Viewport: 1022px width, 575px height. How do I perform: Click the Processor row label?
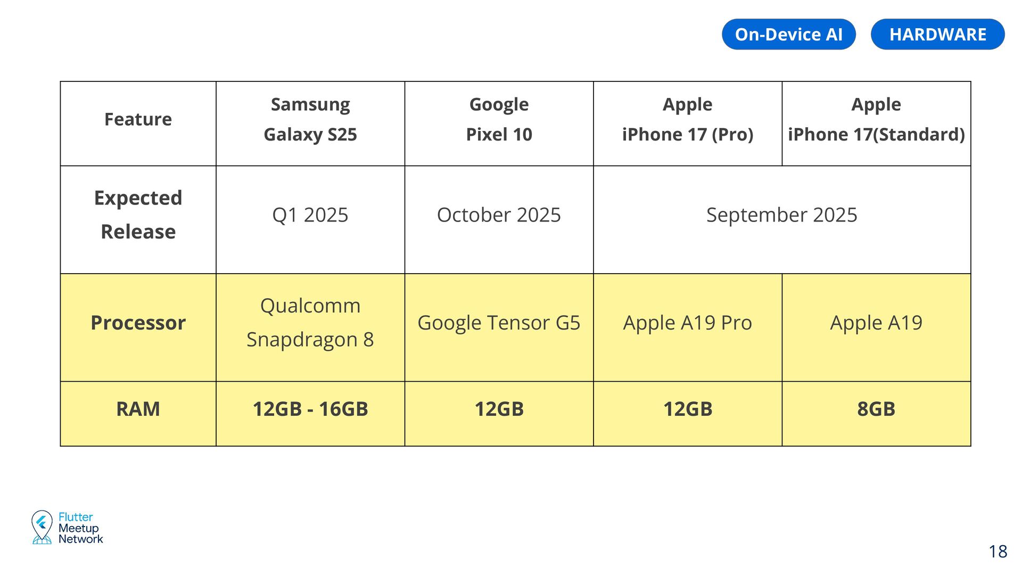pyautogui.click(x=138, y=323)
